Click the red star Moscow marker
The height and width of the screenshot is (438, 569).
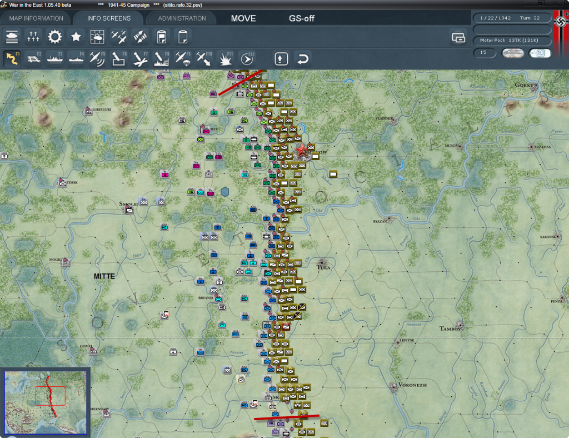point(301,150)
